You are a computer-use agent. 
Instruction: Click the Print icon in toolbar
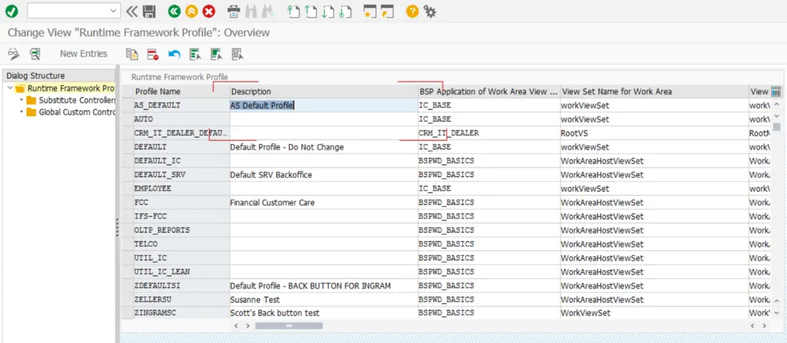(234, 11)
